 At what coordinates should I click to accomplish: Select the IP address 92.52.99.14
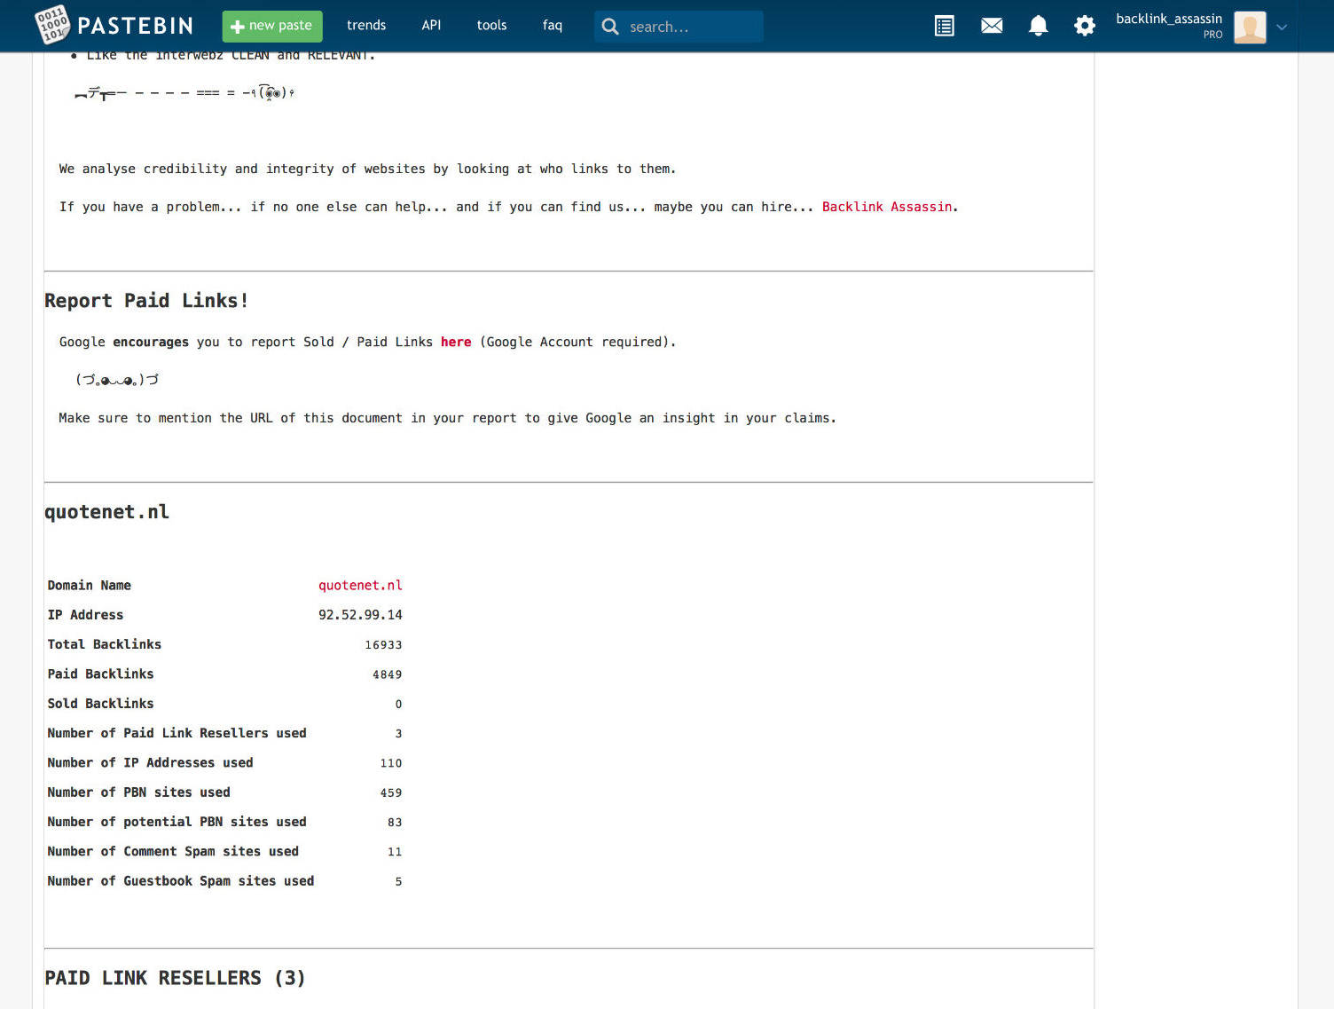(360, 615)
